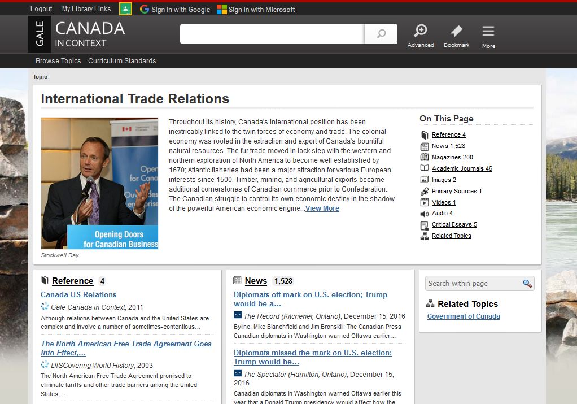Screen dimensions: 577x404
Task: Click the News newspaper icon in On This Page
Action: (x=425, y=146)
